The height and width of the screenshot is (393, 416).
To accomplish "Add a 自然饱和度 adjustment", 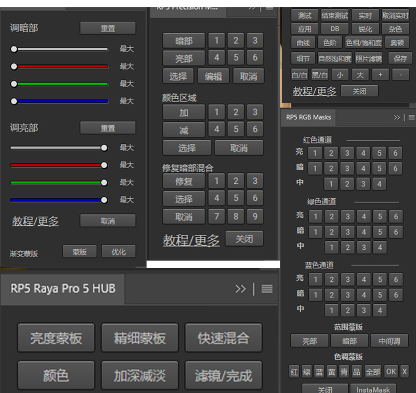I will pos(335,58).
